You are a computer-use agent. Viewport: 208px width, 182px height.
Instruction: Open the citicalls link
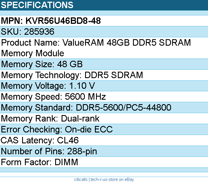point(81,179)
